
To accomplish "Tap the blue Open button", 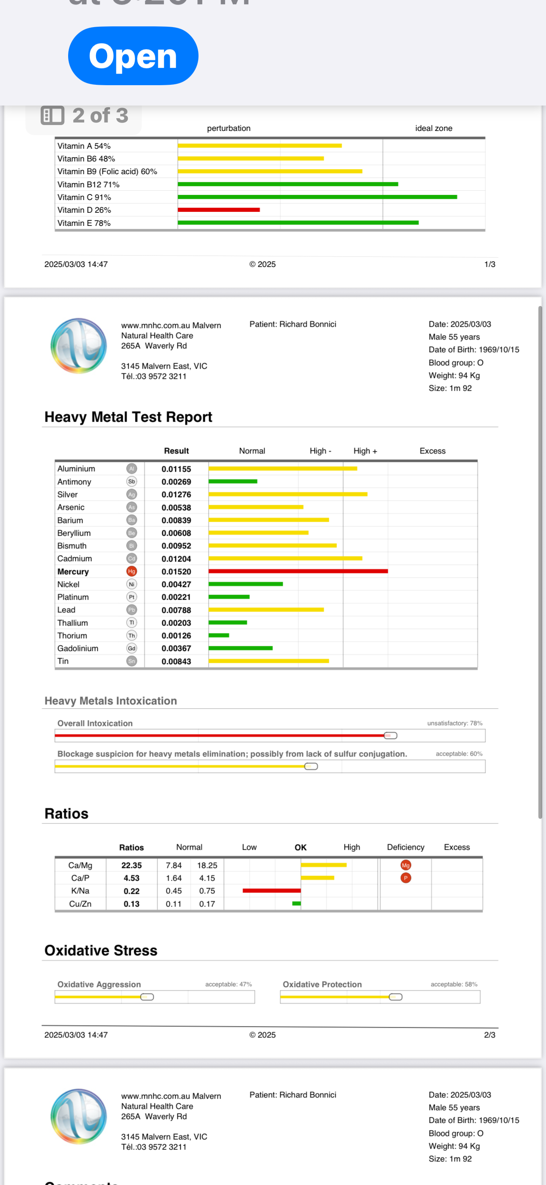I will click(x=133, y=56).
